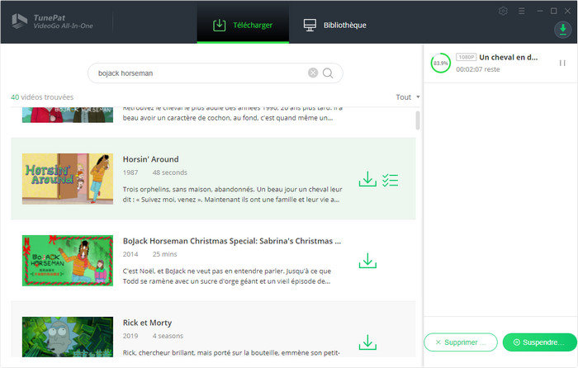Click the Horsin' Around description text
578x368 pixels.
(232, 195)
